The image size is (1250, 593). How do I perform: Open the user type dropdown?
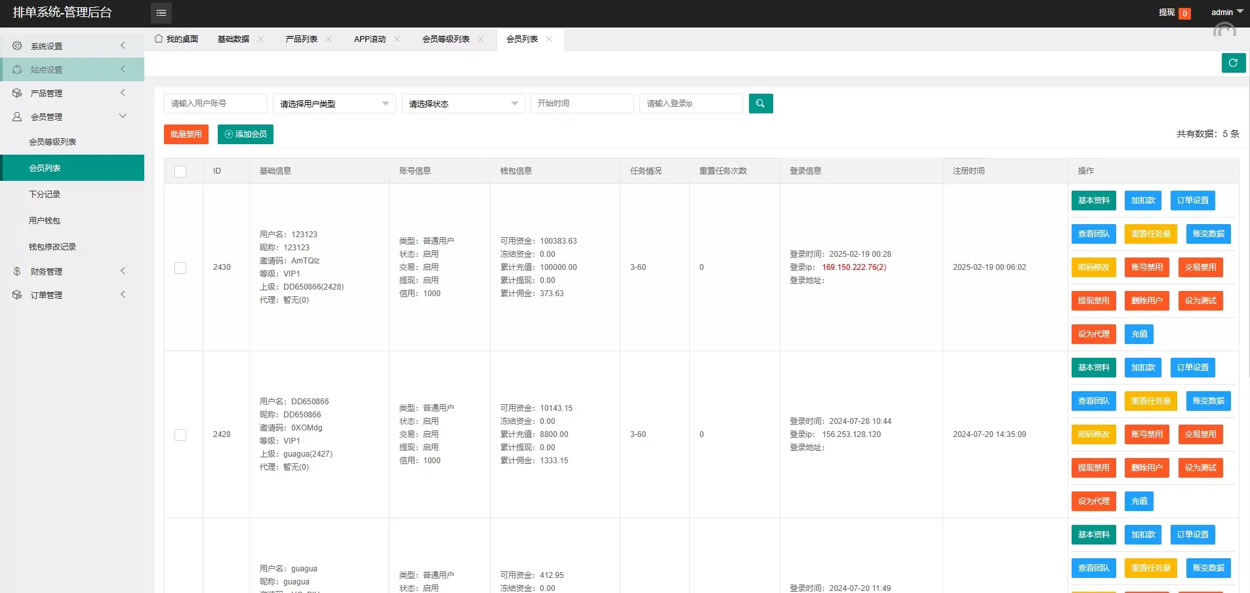tap(334, 104)
